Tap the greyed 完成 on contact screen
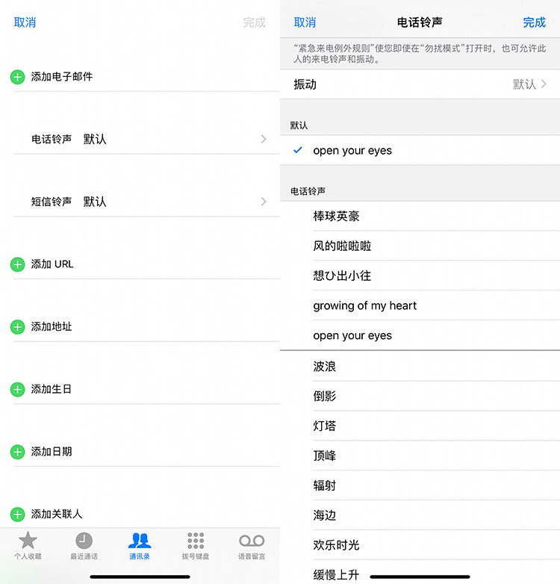 (x=255, y=22)
